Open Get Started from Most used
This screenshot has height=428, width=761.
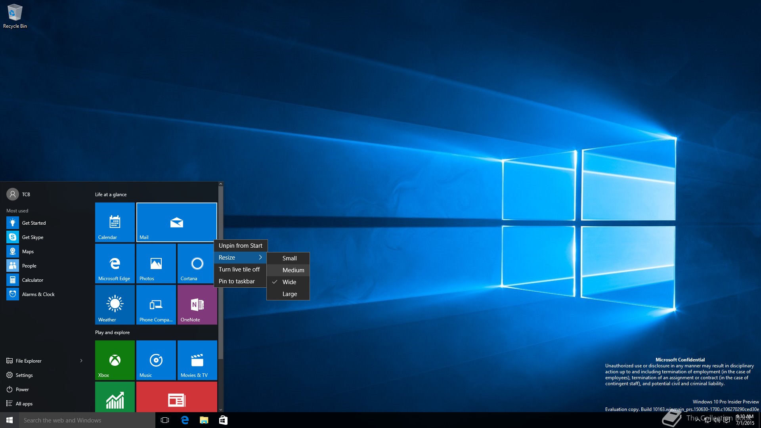click(x=47, y=223)
